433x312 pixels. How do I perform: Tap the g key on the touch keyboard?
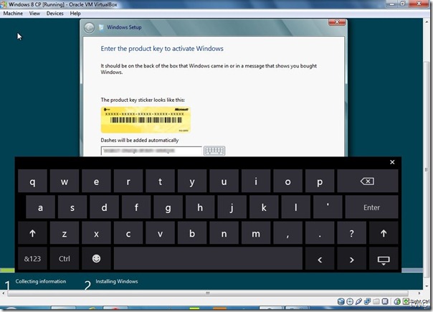pos(168,207)
